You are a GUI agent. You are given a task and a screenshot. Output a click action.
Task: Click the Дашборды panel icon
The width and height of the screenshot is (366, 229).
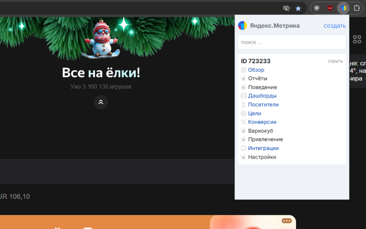point(243,96)
